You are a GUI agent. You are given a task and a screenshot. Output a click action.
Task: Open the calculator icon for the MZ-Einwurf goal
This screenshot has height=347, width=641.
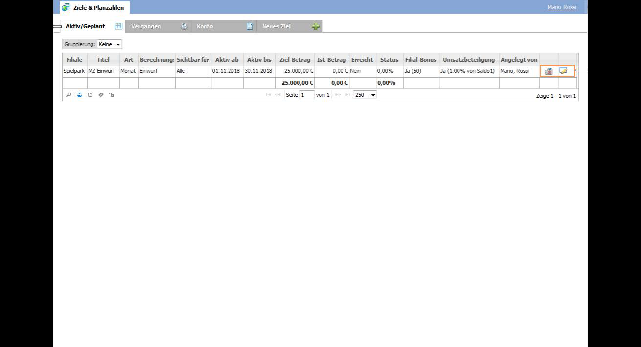pos(549,71)
